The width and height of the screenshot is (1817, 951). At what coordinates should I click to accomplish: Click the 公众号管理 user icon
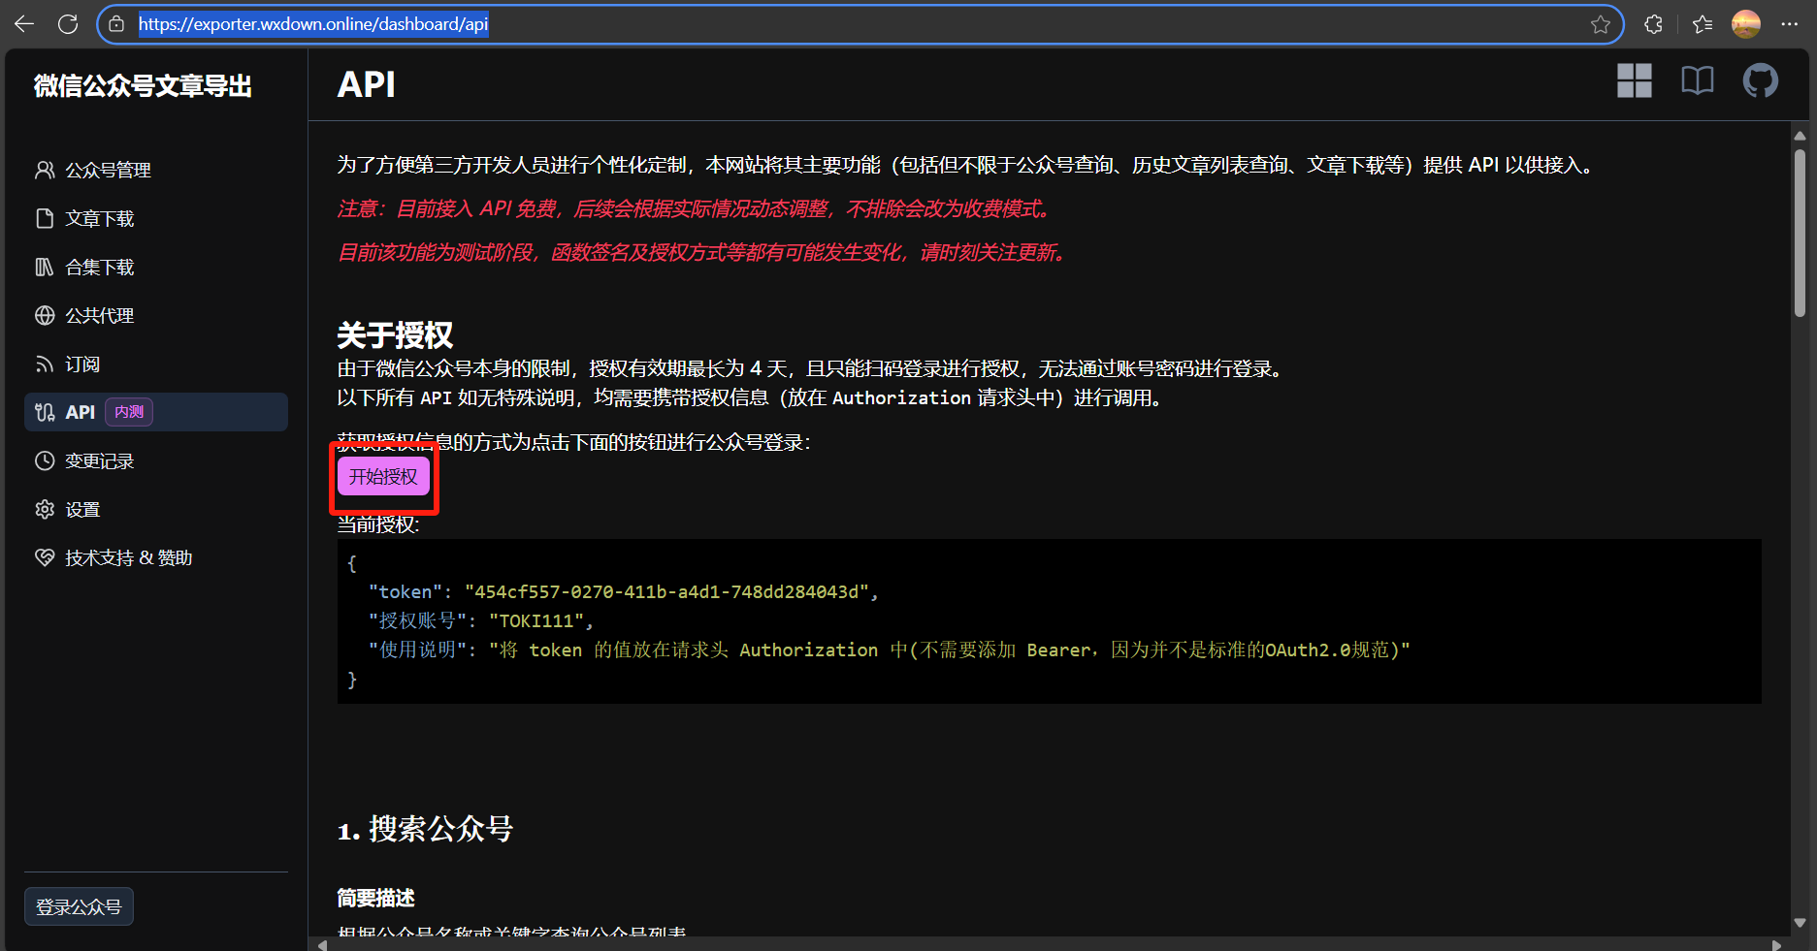[x=45, y=170]
